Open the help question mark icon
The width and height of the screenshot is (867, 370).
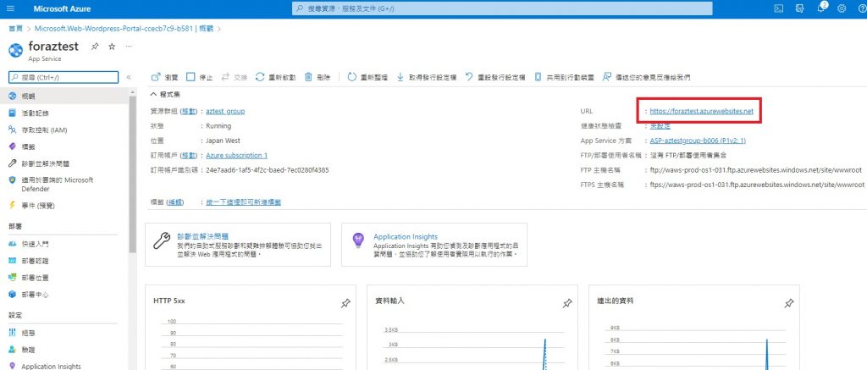click(862, 8)
